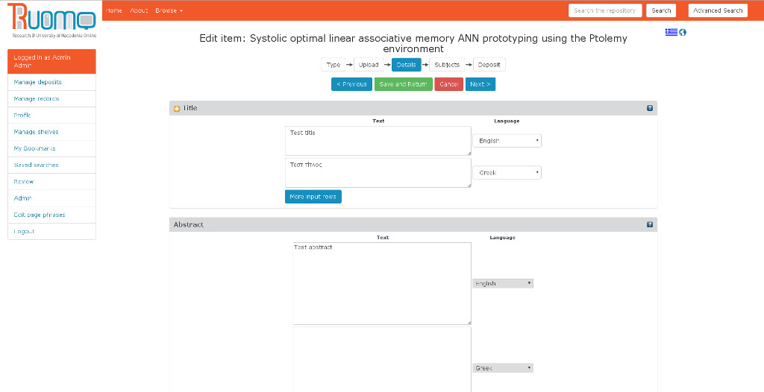Click the Next > button

click(480, 84)
